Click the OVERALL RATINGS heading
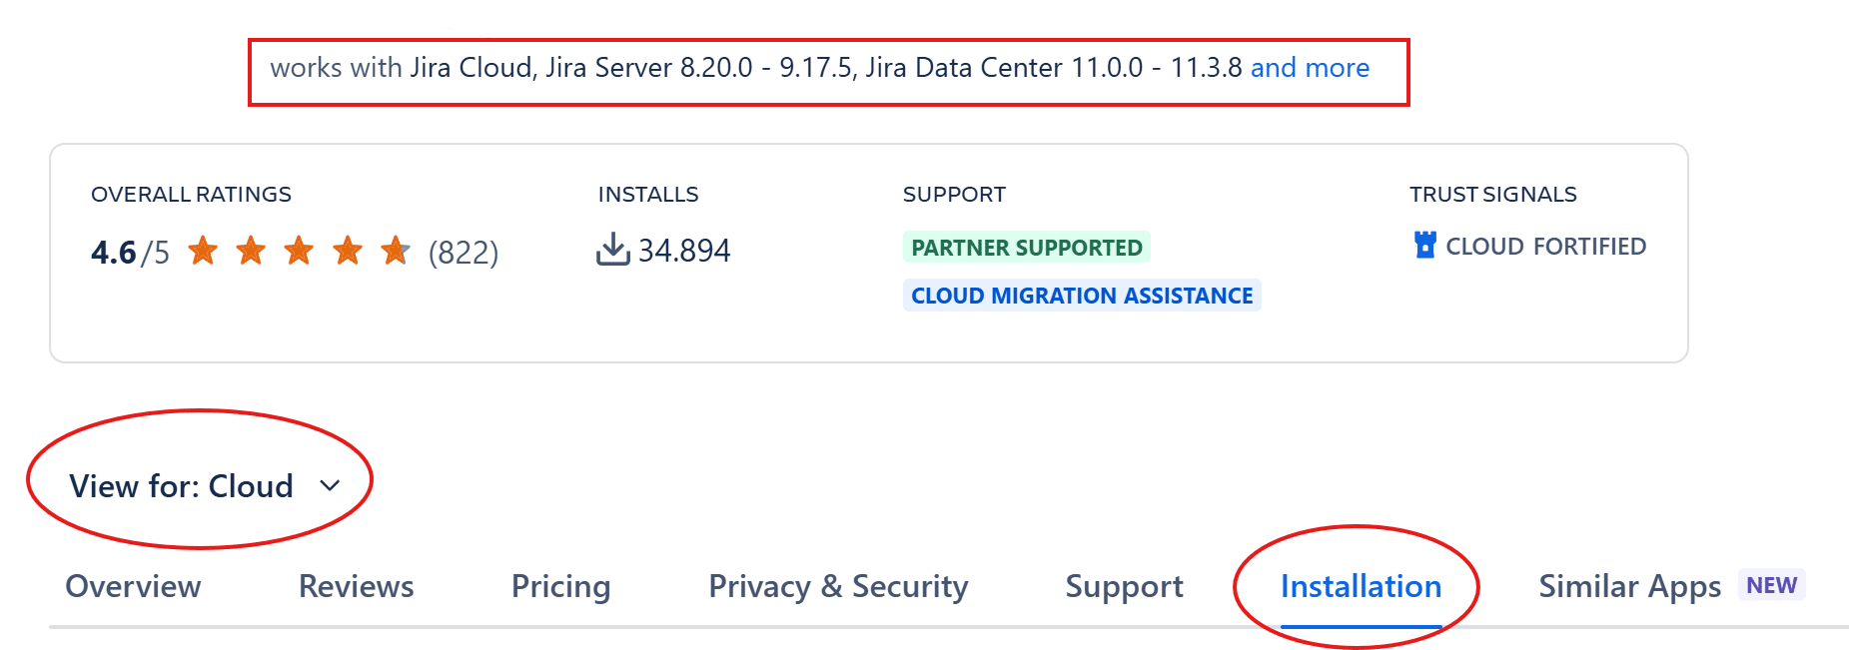 191,195
